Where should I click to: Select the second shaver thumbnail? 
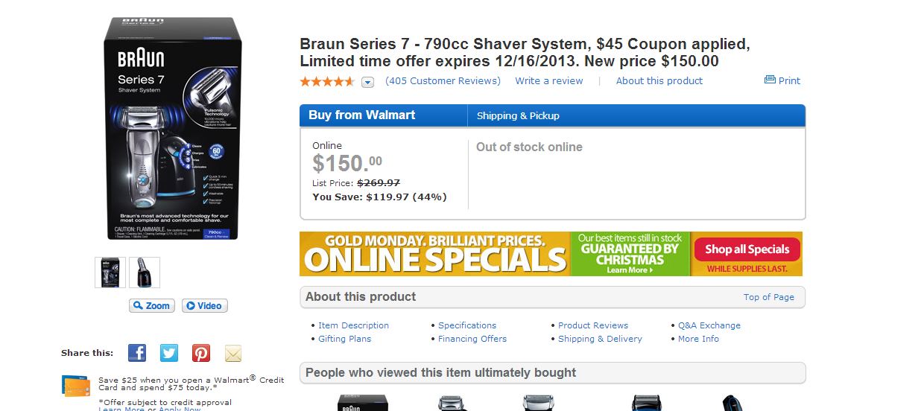coord(145,273)
